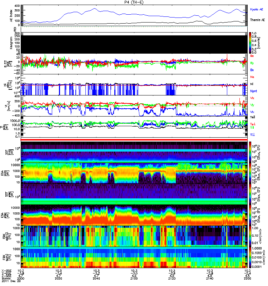Click the plot title P4 (TH-E)

tap(134, 2)
